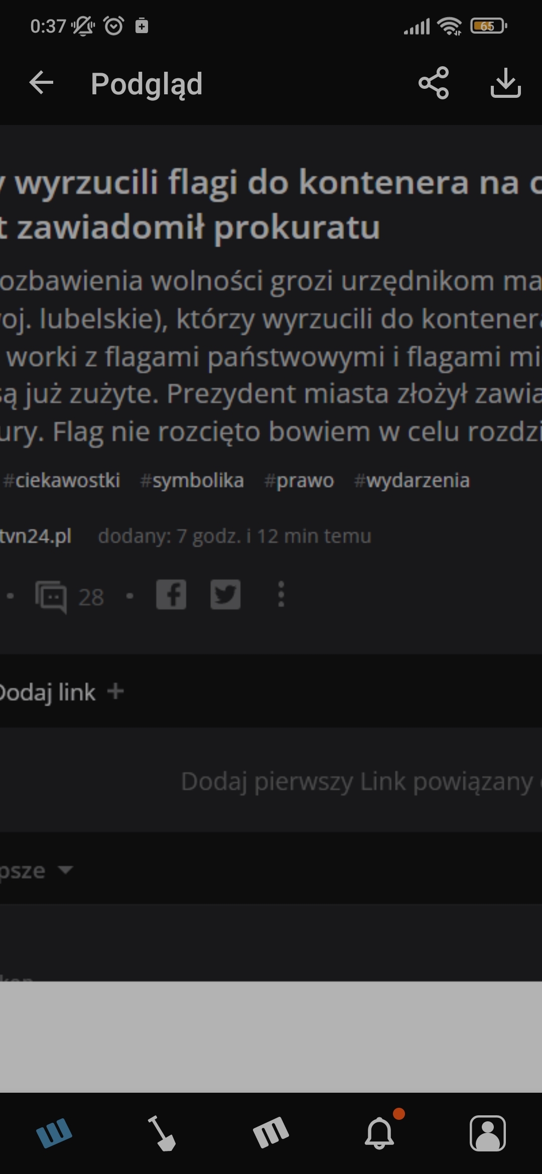This screenshot has height=1174, width=542.
Task: Open the shovel Wykopalisko tab
Action: pyautogui.click(x=162, y=1133)
